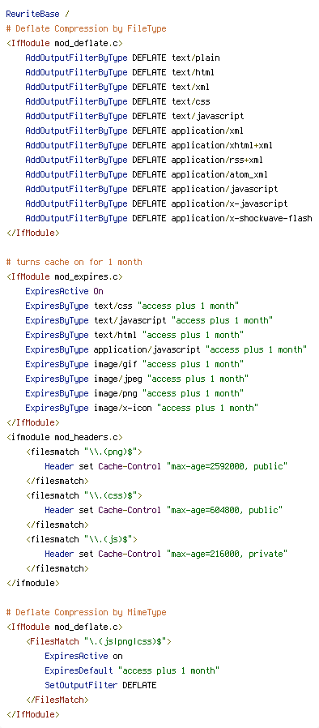The width and height of the screenshot is (319, 728).
Task: Click the 'RewriteBase /' line
Action: click(x=38, y=14)
